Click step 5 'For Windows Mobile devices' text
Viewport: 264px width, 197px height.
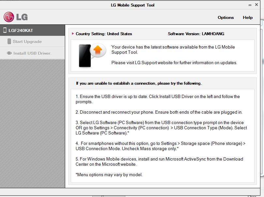point(159,162)
